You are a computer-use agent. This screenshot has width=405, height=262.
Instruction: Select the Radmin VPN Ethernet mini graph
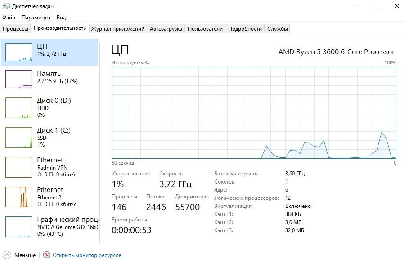(19, 167)
